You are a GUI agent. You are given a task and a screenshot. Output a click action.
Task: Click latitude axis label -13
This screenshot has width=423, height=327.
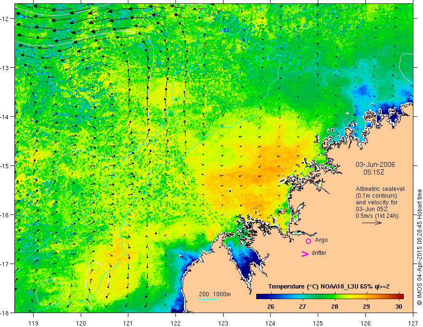point(5,68)
